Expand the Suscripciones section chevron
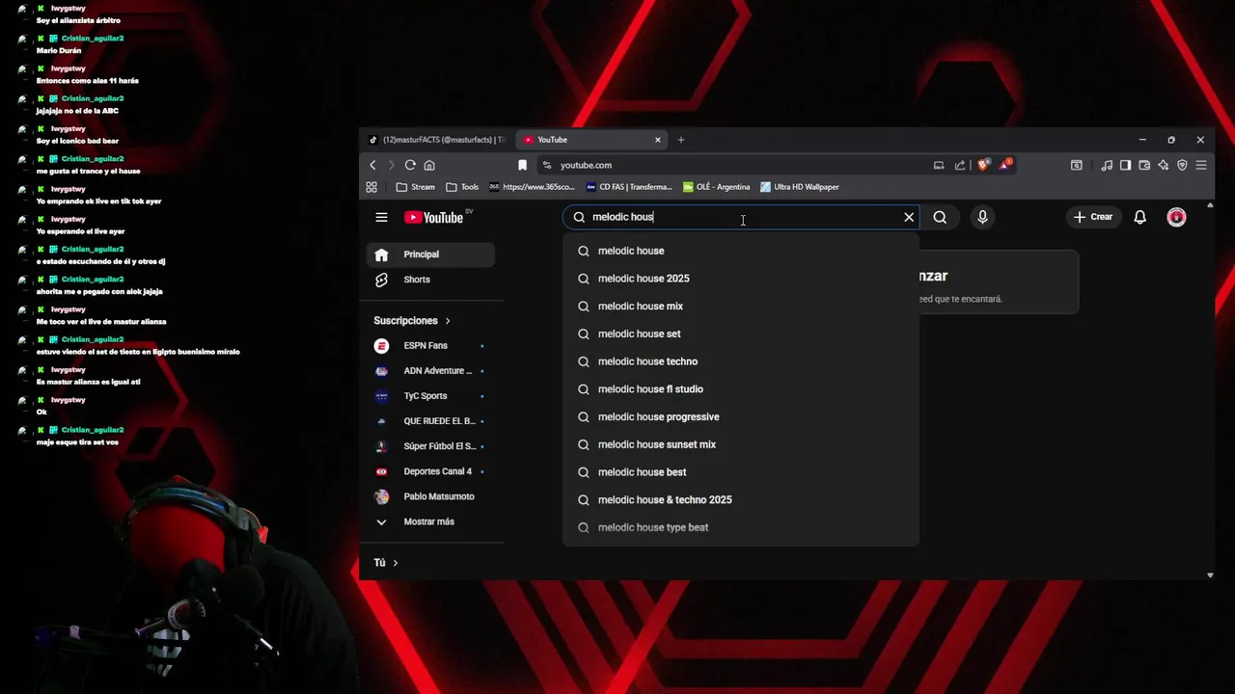 pos(448,320)
